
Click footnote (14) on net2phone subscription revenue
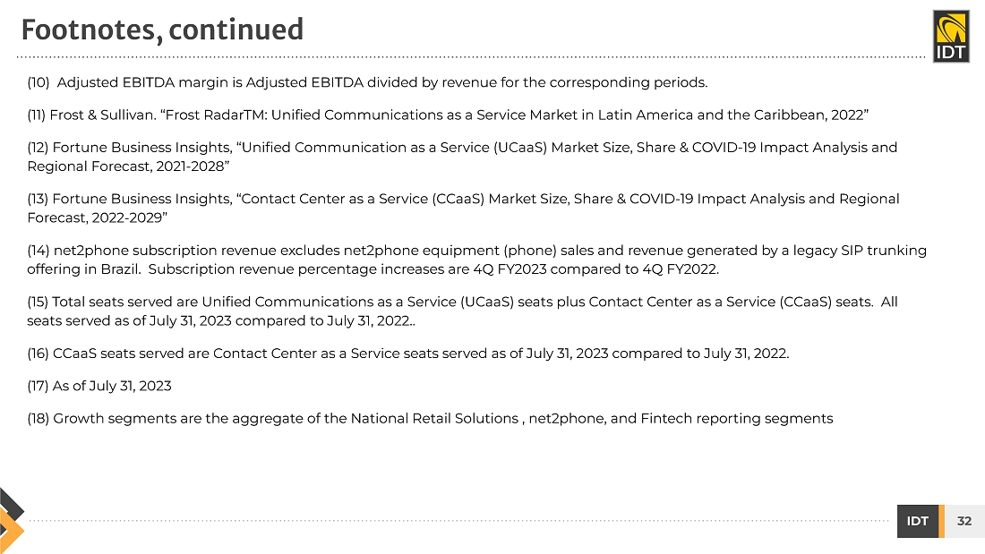point(476,251)
